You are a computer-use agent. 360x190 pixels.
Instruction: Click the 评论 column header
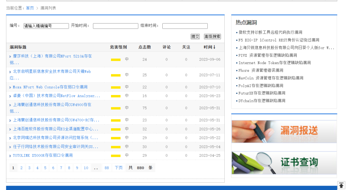point(167,47)
